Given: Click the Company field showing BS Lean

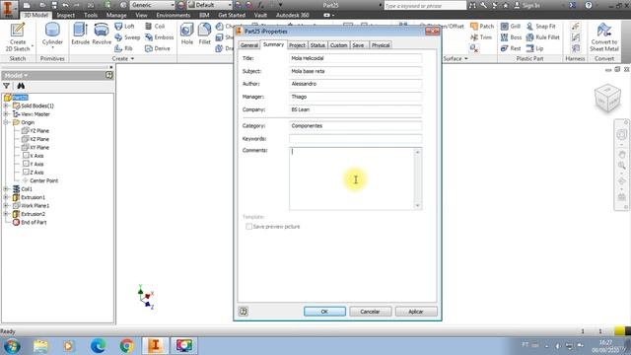Looking at the screenshot, I should tap(355, 109).
